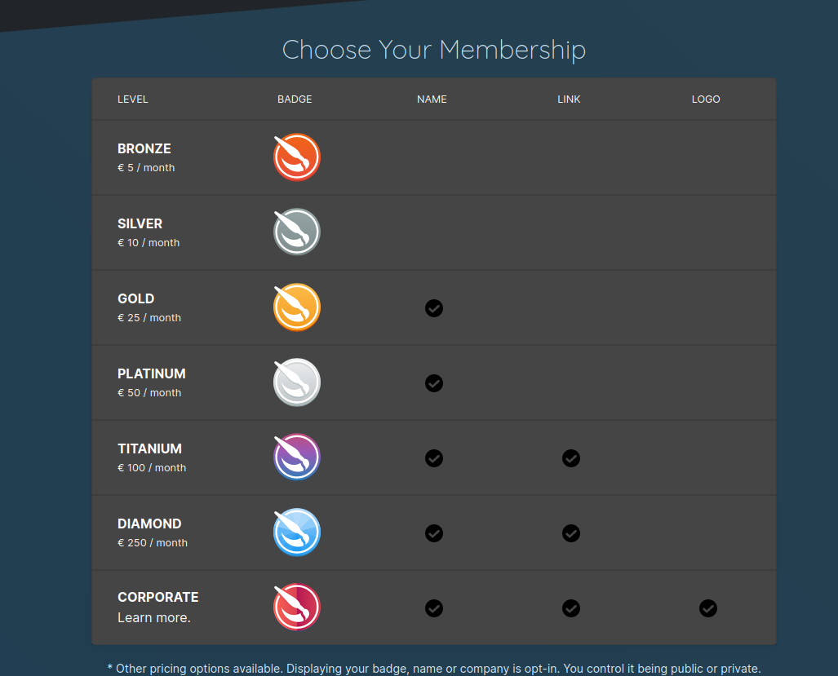Open the Corporate 'Learn more.' link
Image resolution: width=838 pixels, height=676 pixels.
point(154,618)
